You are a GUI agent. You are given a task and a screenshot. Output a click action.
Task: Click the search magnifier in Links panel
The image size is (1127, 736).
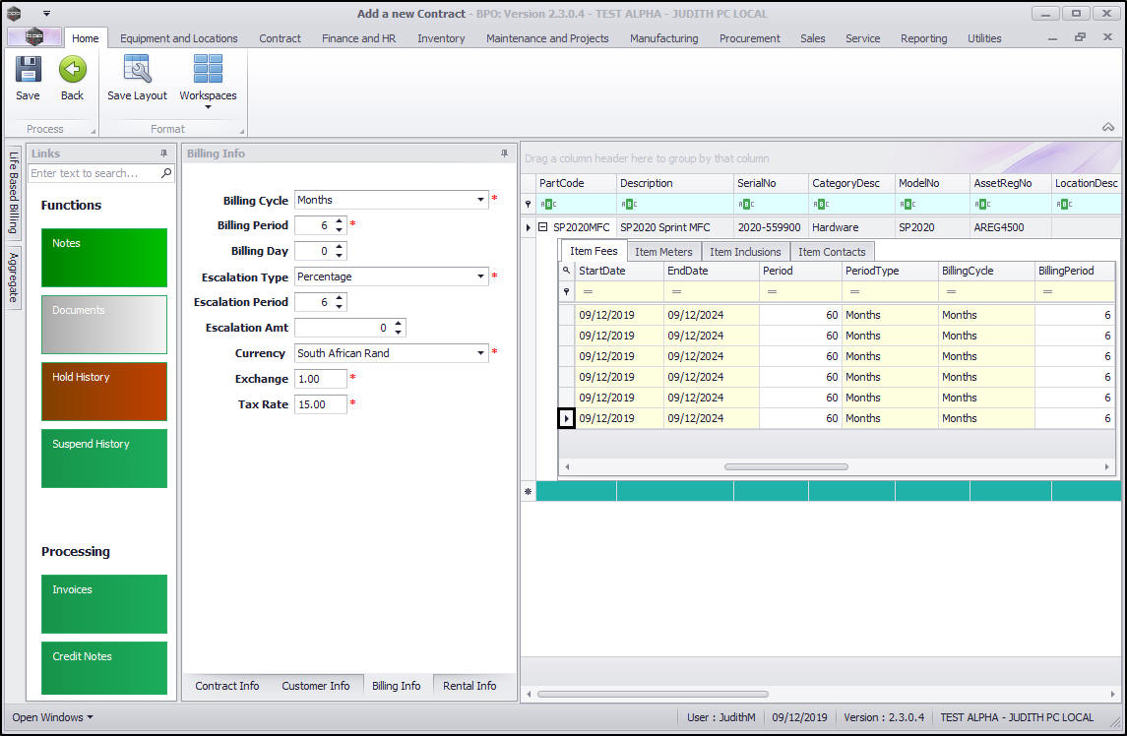pyautogui.click(x=166, y=173)
